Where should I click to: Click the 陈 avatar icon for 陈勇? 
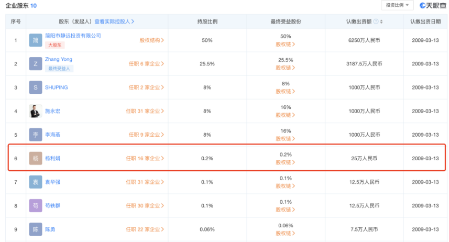click(x=35, y=229)
